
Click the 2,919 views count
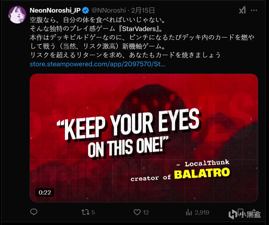tap(202, 212)
